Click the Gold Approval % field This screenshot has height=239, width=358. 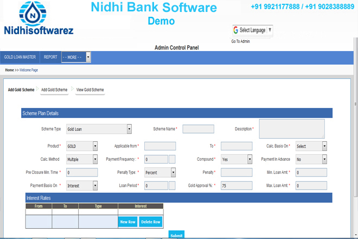click(236, 186)
